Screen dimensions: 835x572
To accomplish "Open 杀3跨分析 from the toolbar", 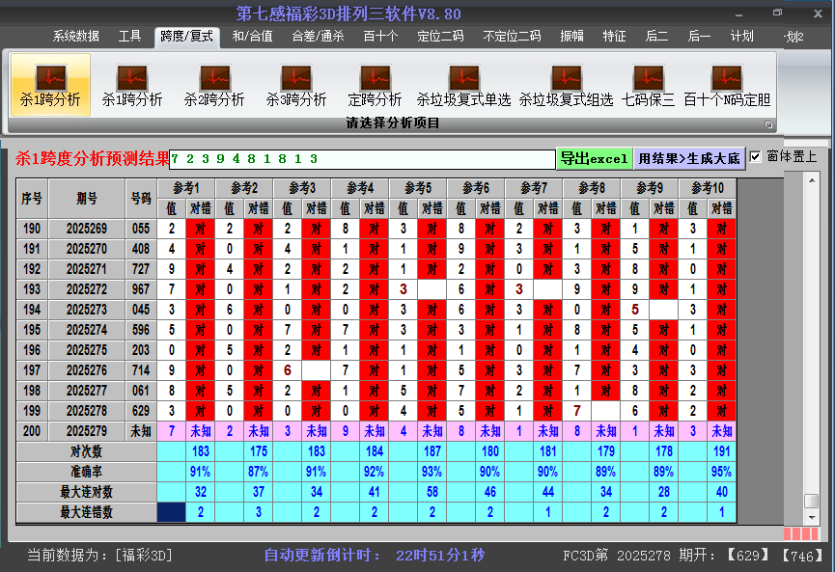I will point(294,82).
